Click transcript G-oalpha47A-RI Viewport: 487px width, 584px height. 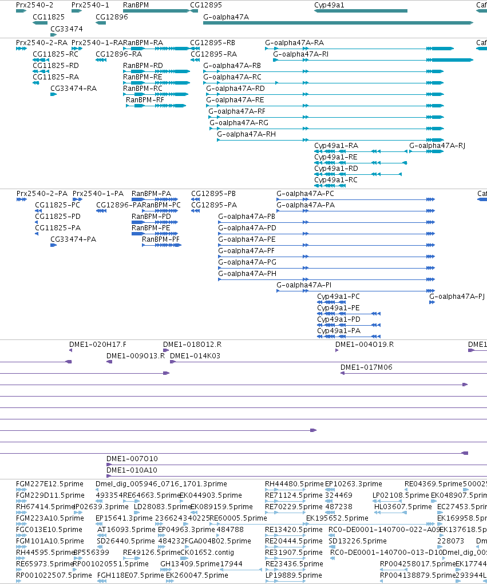(300, 54)
